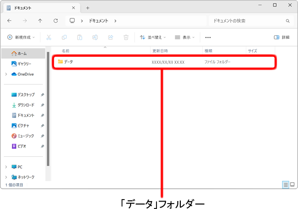This screenshot has height=209, width=298.
Task: Expand the PC tree node
Action: point(6,167)
